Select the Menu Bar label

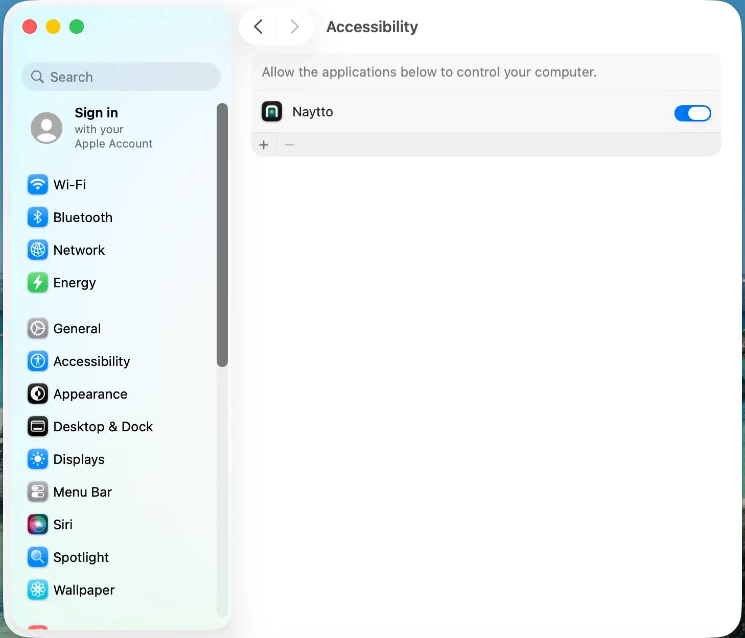point(83,492)
